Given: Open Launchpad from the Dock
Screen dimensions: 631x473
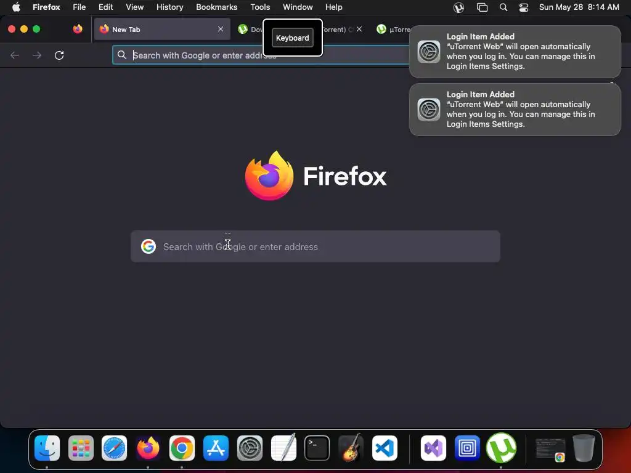Looking at the screenshot, I should 81,448.
